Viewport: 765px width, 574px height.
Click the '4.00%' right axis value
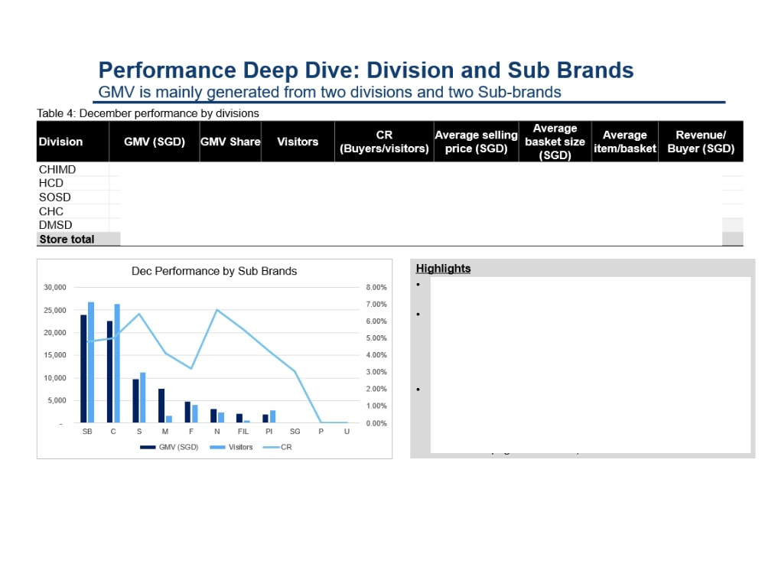coord(376,355)
